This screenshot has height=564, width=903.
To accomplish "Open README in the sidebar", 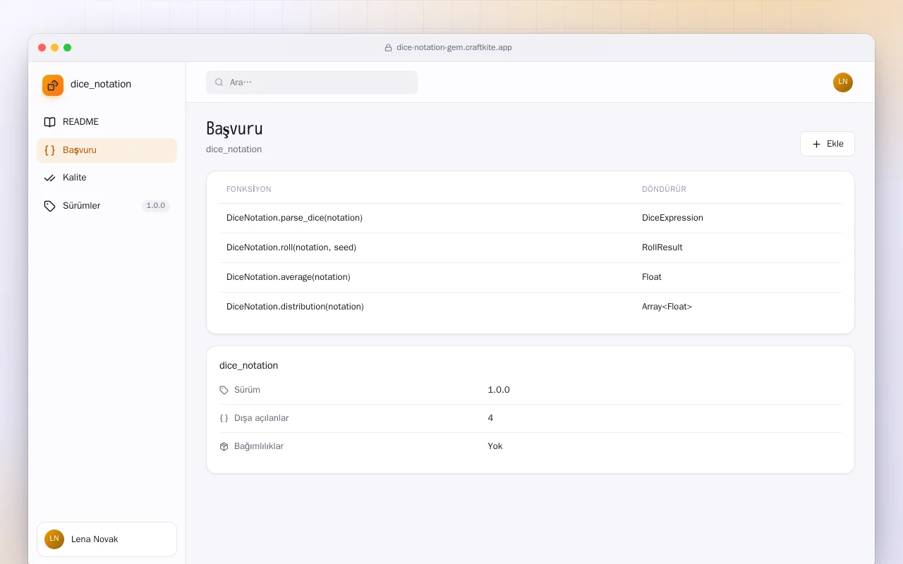I will pos(107,122).
